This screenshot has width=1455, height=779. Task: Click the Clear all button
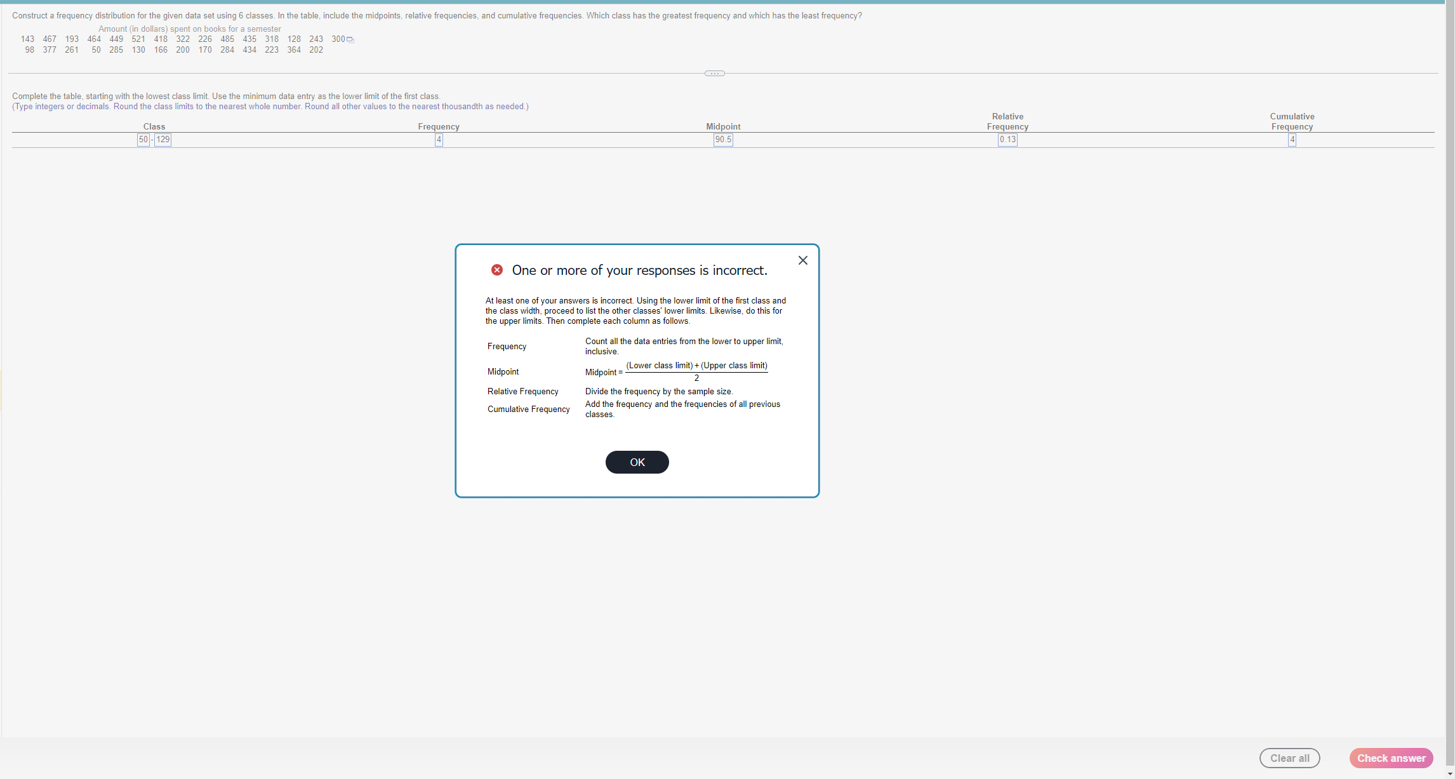pos(1289,758)
